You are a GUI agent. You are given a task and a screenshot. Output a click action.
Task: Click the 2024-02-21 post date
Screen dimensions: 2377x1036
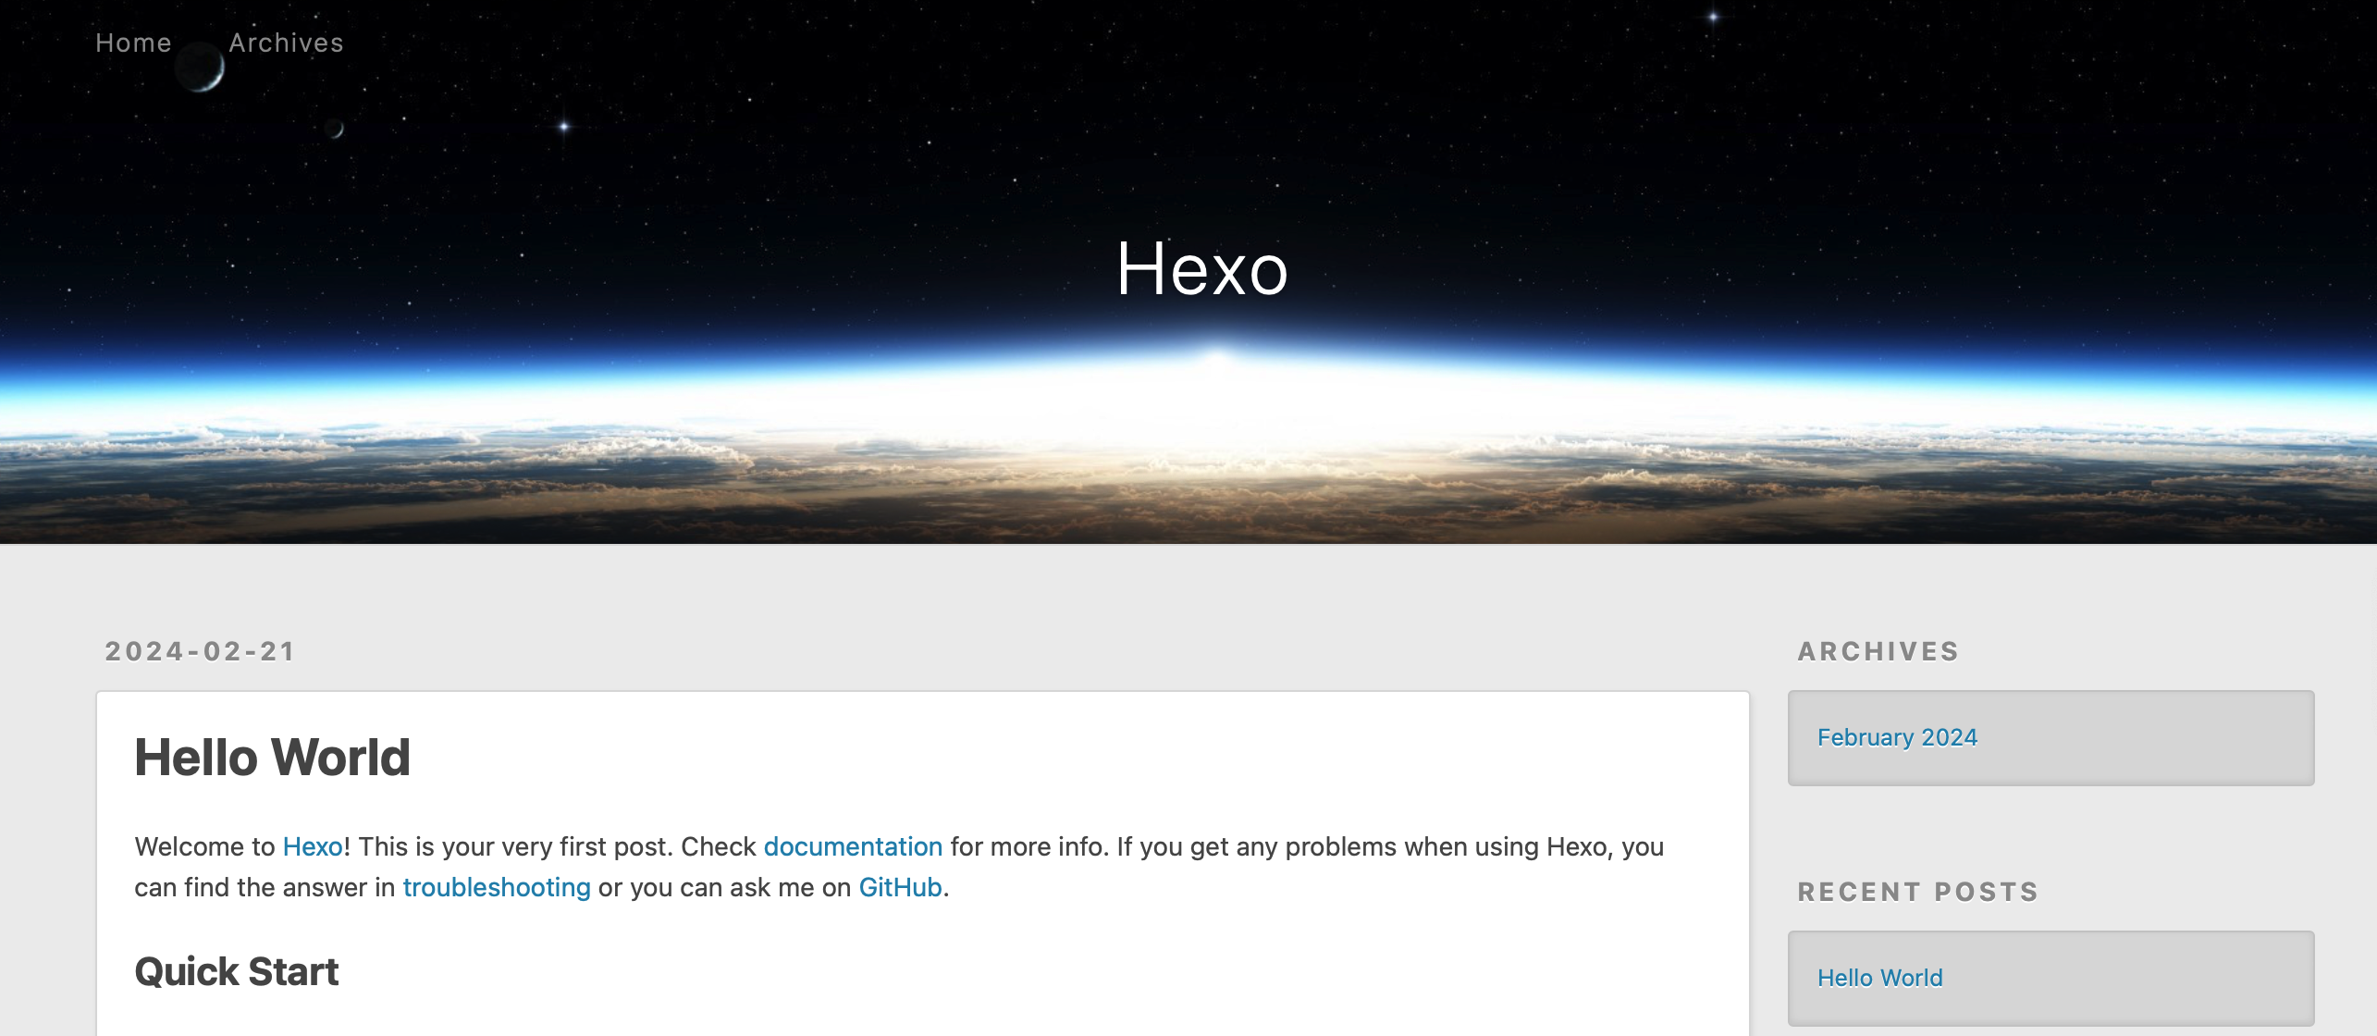point(200,651)
